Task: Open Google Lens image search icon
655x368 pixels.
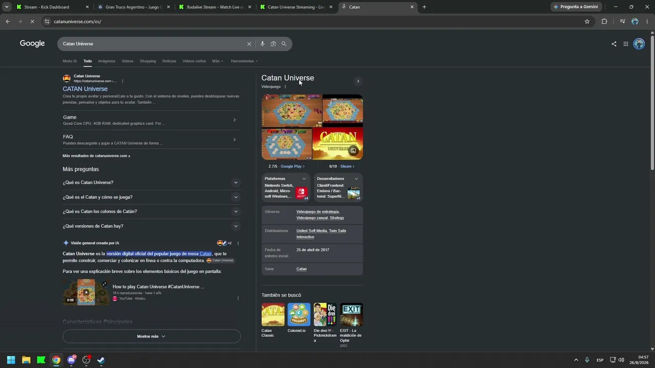Action: click(273, 44)
